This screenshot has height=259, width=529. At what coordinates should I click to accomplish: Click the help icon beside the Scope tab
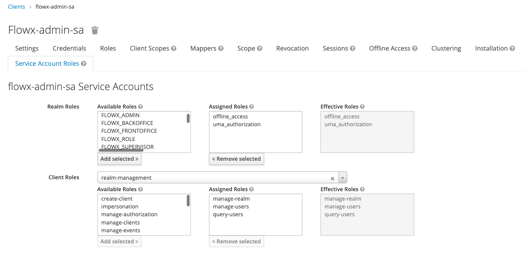pos(260,48)
